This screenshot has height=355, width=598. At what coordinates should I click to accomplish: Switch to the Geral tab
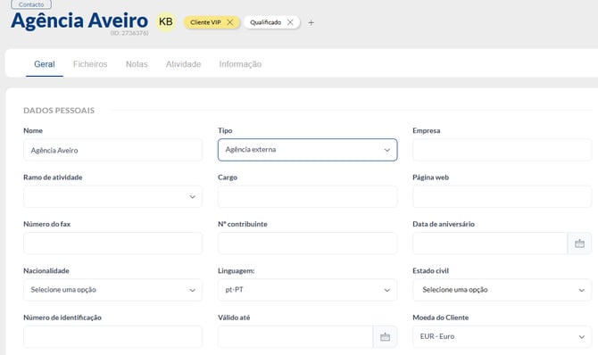(x=45, y=64)
